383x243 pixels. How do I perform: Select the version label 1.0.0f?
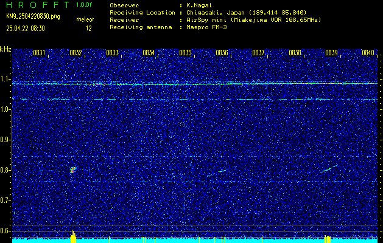(x=84, y=5)
